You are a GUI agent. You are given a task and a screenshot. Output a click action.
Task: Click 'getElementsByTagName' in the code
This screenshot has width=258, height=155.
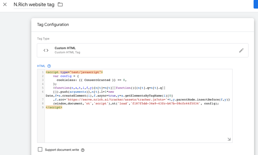tap(143, 96)
